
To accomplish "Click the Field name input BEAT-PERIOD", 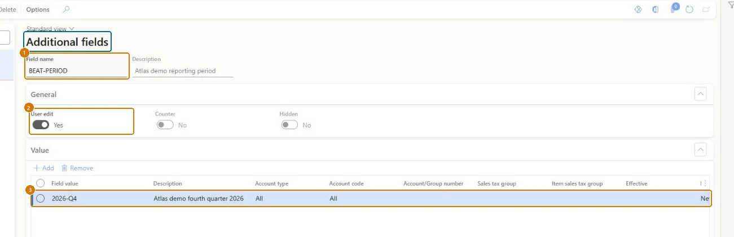I will (77, 71).
